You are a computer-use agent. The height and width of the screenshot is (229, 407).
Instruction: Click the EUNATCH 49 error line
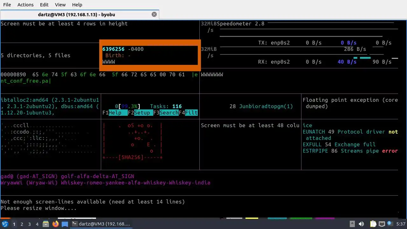[x=350, y=135]
